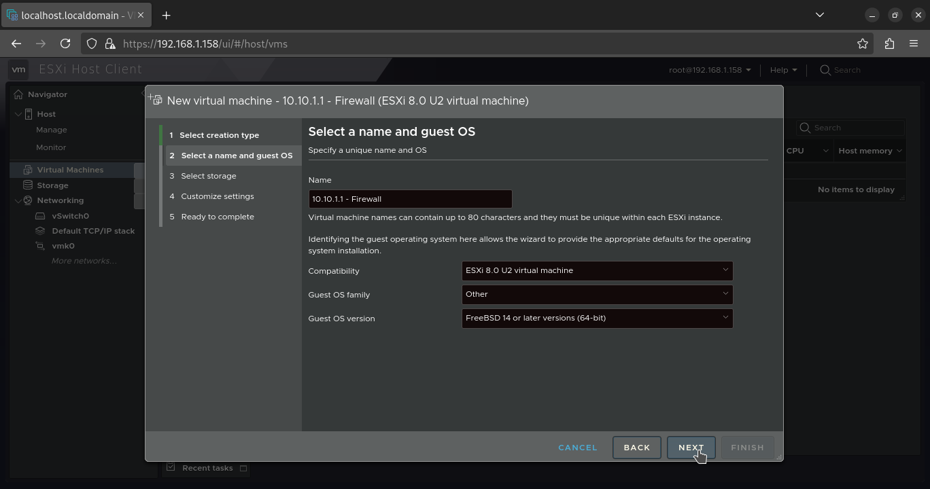Click the list all tabs chevron

(x=819, y=15)
